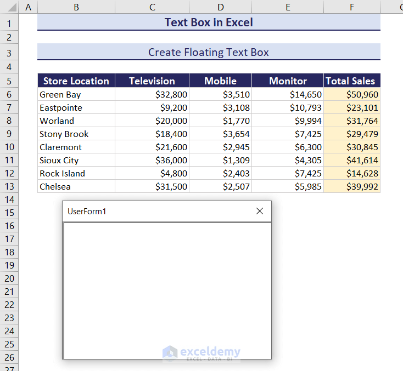Click Total Sales value $39,992
403x371 pixels.
(x=352, y=186)
